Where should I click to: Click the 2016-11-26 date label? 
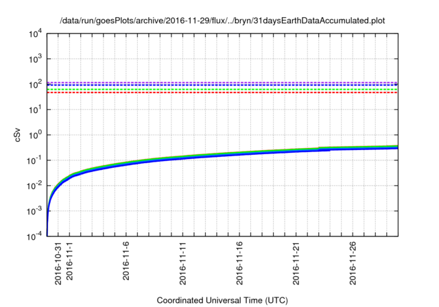point(353,263)
